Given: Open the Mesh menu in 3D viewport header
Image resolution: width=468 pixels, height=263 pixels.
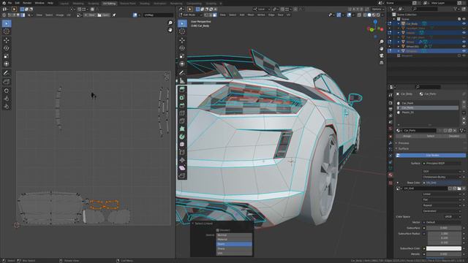Looking at the screenshot, I should [251, 15].
